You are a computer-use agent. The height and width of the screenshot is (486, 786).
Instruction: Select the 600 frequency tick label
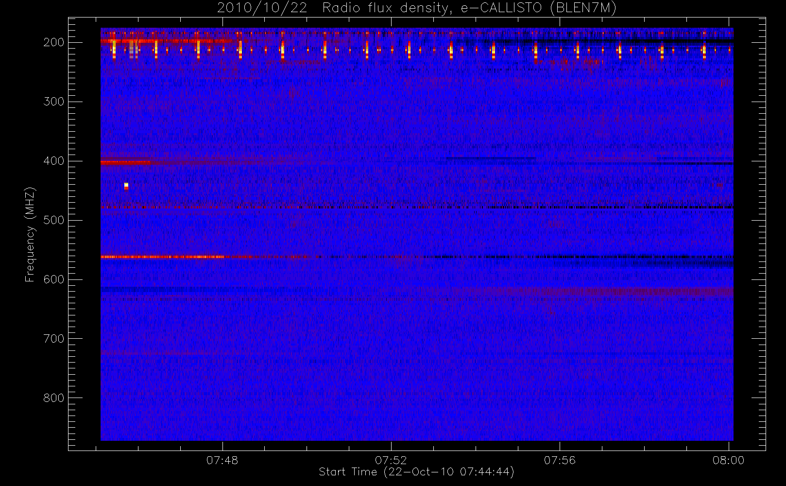tap(54, 279)
